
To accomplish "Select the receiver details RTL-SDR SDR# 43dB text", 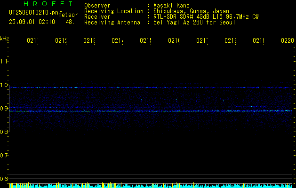I will (x=206, y=17).
